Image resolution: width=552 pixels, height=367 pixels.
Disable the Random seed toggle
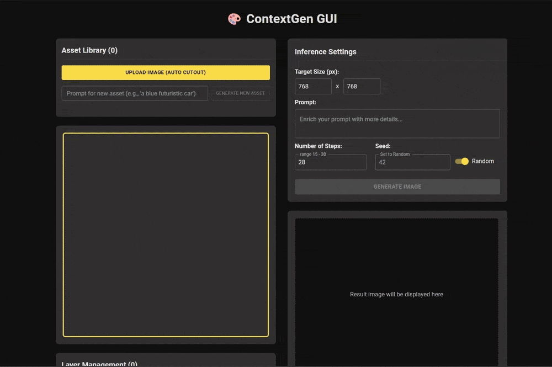(461, 161)
